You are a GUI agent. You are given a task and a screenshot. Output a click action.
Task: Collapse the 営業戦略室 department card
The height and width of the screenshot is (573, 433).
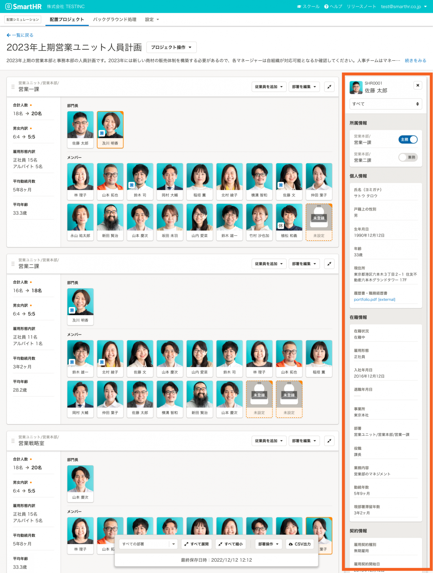pos(329,441)
